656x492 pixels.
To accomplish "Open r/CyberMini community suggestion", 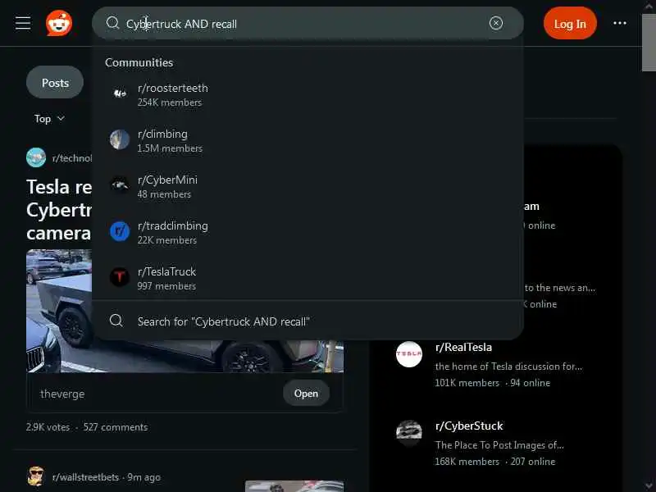I will tap(307, 187).
